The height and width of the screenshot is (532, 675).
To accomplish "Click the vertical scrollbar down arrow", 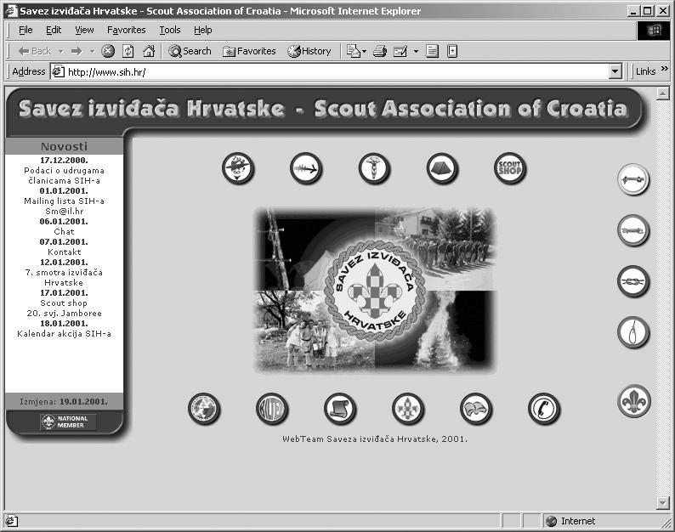I will (x=662, y=502).
